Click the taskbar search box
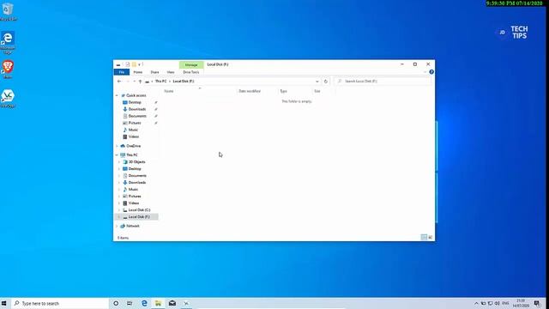Image resolution: width=549 pixels, height=309 pixels. (x=59, y=303)
